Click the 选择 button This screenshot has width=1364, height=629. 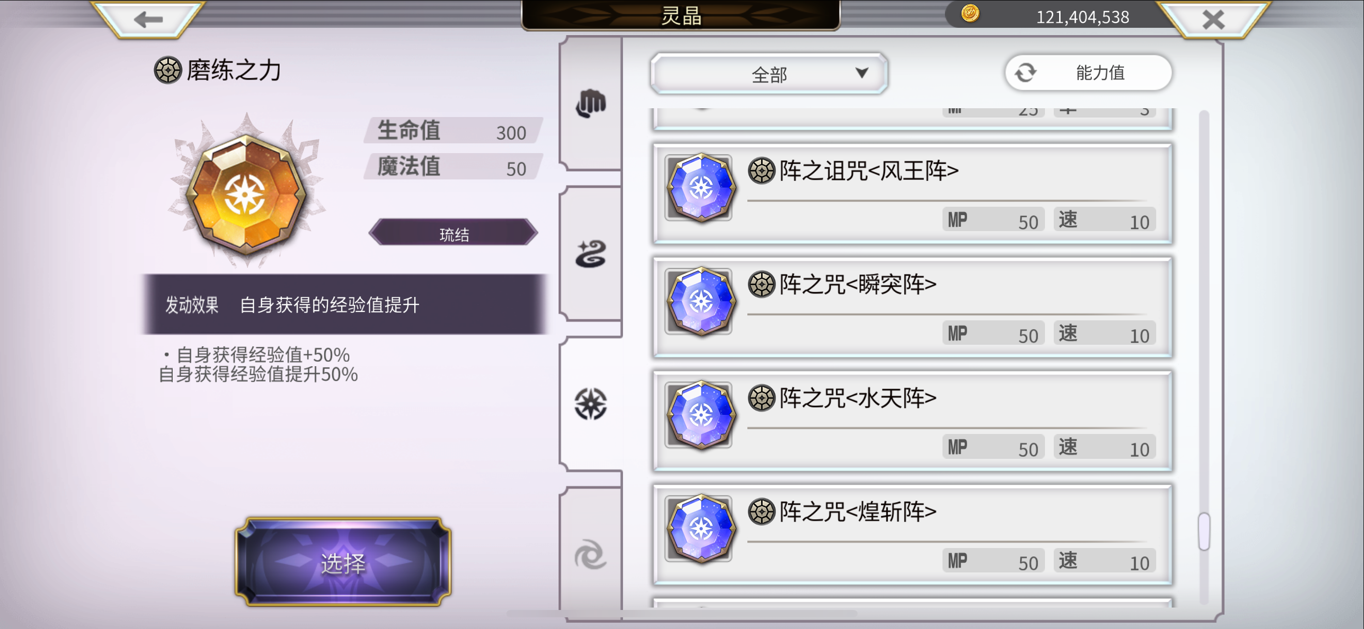(342, 562)
